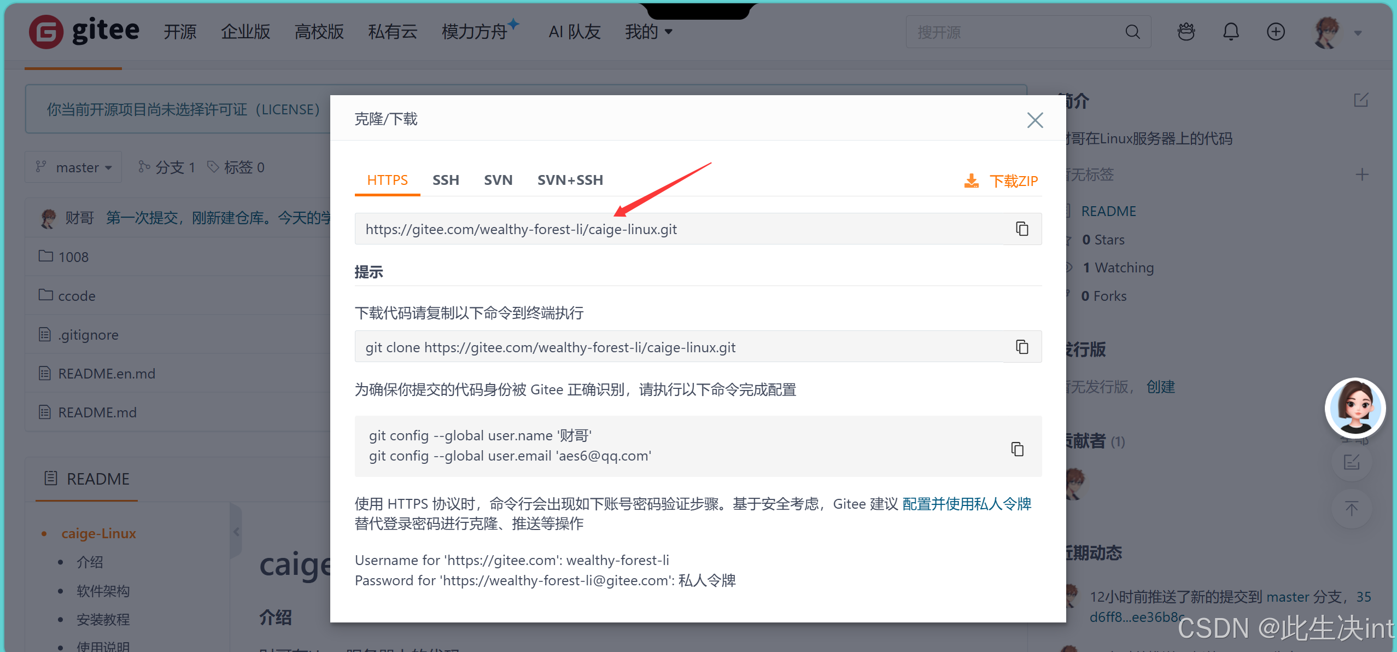Open the user avatar dropdown arrow
This screenshot has width=1397, height=652.
(1358, 33)
